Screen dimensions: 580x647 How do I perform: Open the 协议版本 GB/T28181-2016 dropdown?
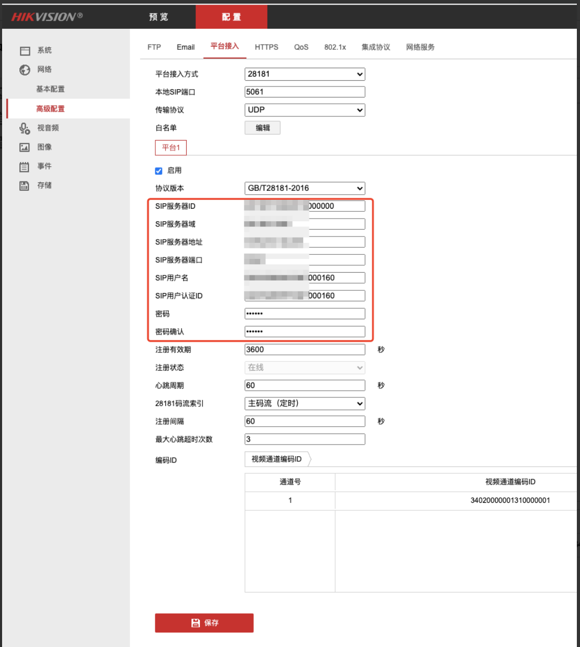[x=305, y=188]
